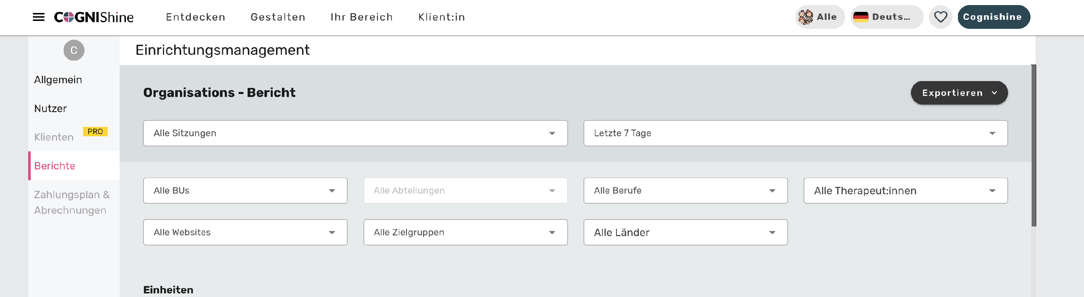
Task: Open the Entdecken menu
Action: [x=196, y=17]
